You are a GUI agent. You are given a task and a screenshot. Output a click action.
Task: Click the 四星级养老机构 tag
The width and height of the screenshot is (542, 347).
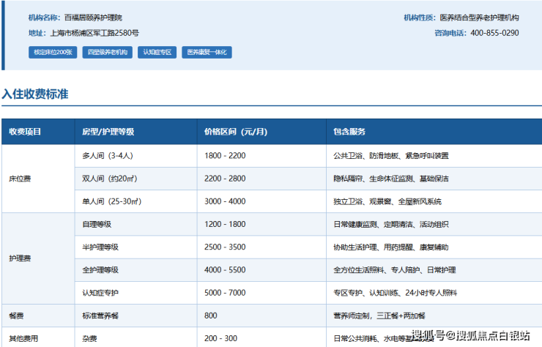[108, 52]
